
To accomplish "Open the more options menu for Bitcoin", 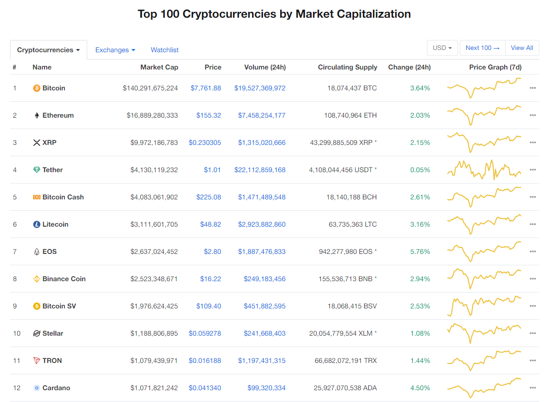I will [533, 88].
